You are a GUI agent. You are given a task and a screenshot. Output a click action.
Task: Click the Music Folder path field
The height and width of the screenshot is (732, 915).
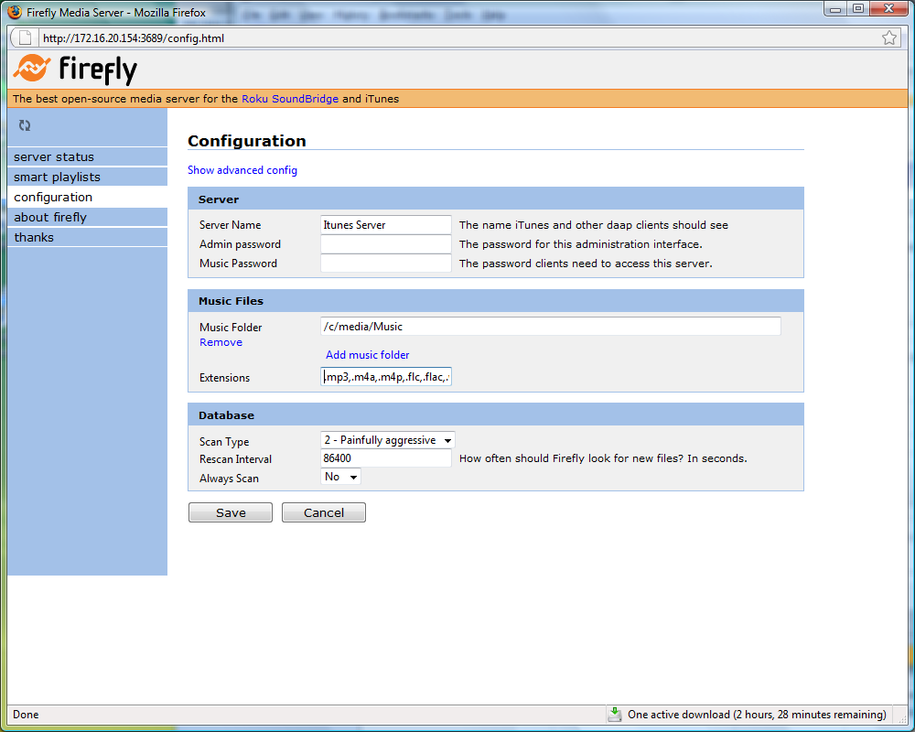550,327
